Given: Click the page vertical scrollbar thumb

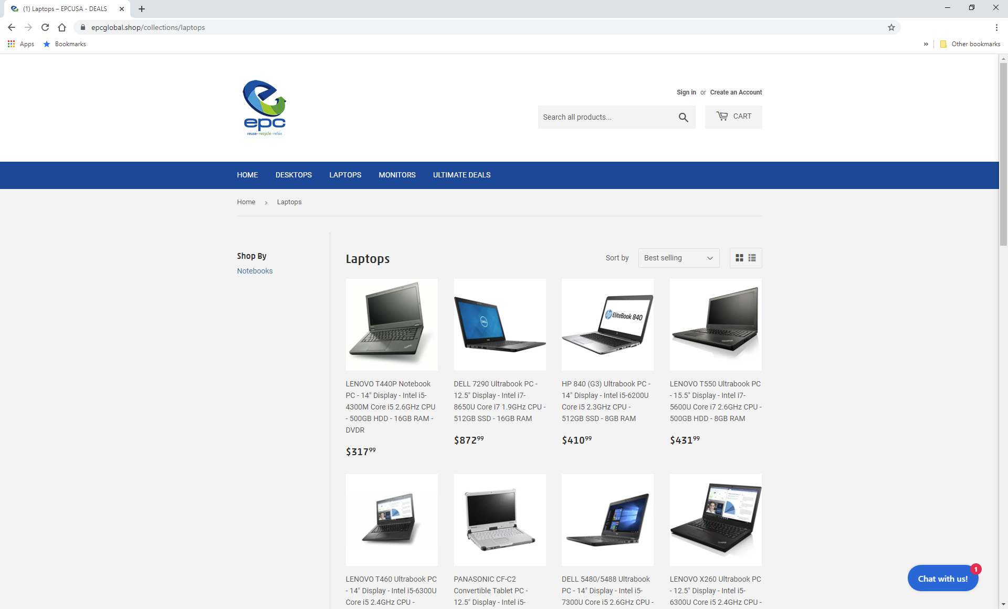Looking at the screenshot, I should (x=1003, y=154).
